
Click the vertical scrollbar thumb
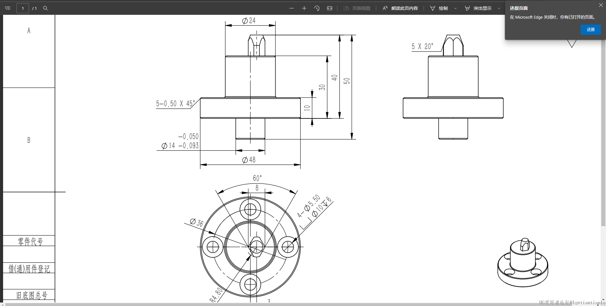click(603, 133)
